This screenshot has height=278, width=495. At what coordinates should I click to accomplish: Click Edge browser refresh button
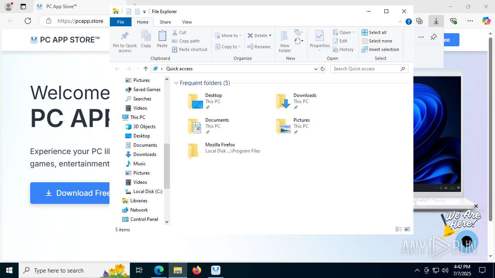28,21
